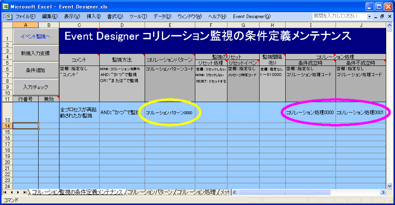Screen dimensions: 395x205
Task: Close the workbook with the inner X
Action: [x=389, y=16]
